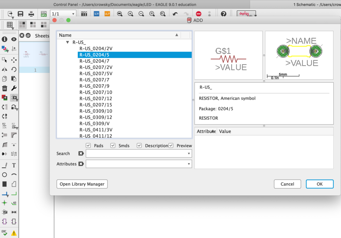Toggle the Preview checkbox
Screen dimensions: 341x238
(171, 145)
